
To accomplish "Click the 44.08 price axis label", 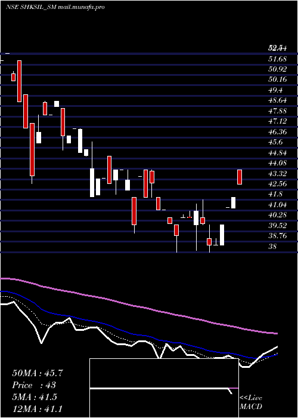I will pyautogui.click(x=278, y=163).
